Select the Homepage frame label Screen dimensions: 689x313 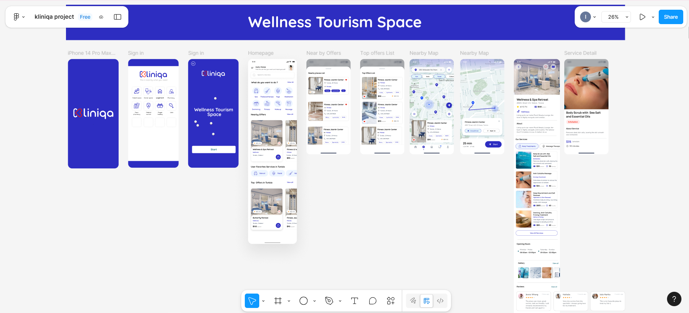click(261, 53)
